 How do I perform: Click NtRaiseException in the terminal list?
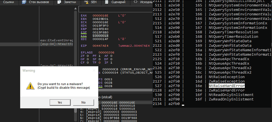coord(227,77)
